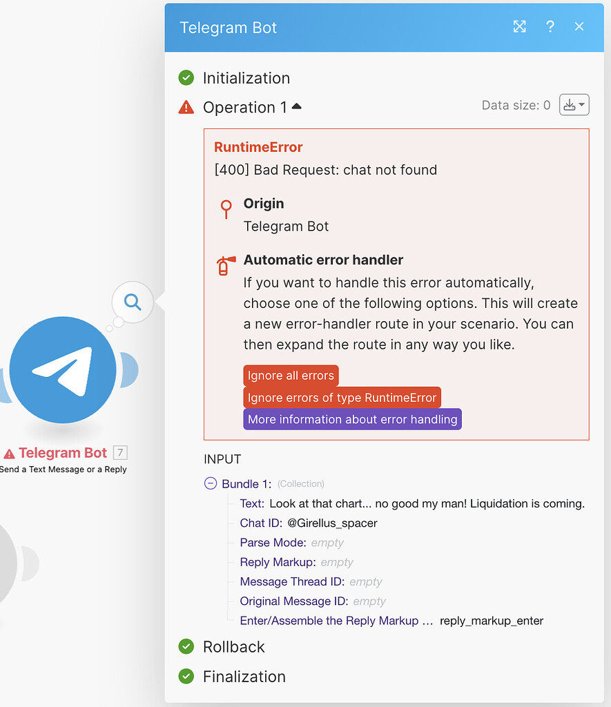Click Ignore all errors button
611x707 pixels.
[x=291, y=376]
